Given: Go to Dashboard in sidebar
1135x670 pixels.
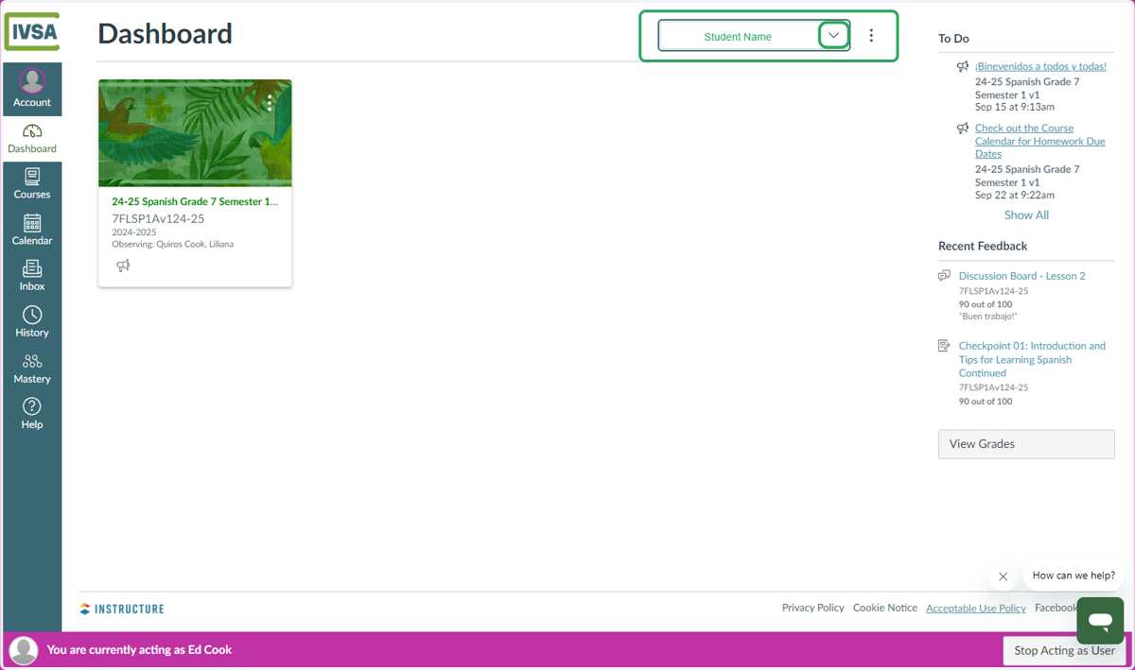Looking at the screenshot, I should pyautogui.click(x=32, y=138).
